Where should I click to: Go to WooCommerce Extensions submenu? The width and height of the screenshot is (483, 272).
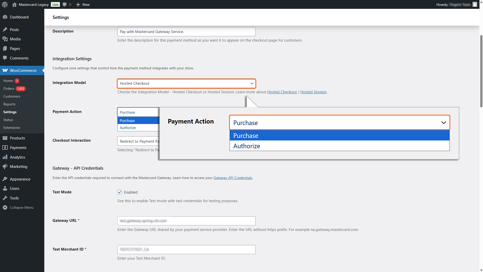(x=12, y=128)
